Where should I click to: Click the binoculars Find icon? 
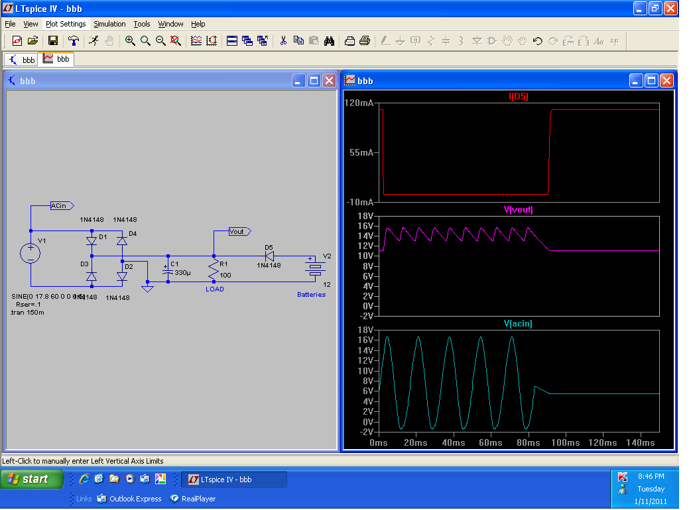click(329, 41)
